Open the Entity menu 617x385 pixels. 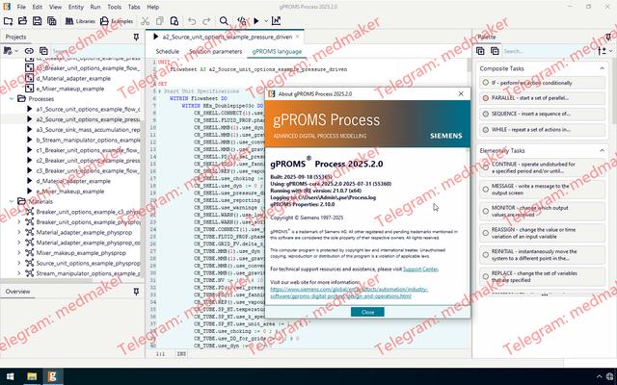pyautogui.click(x=75, y=7)
